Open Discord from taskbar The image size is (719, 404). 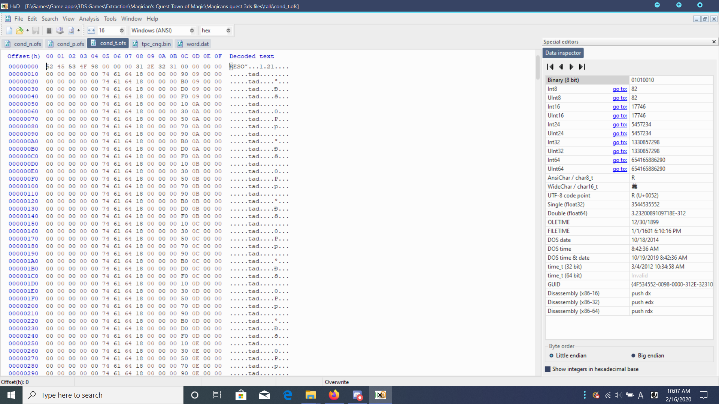357,395
